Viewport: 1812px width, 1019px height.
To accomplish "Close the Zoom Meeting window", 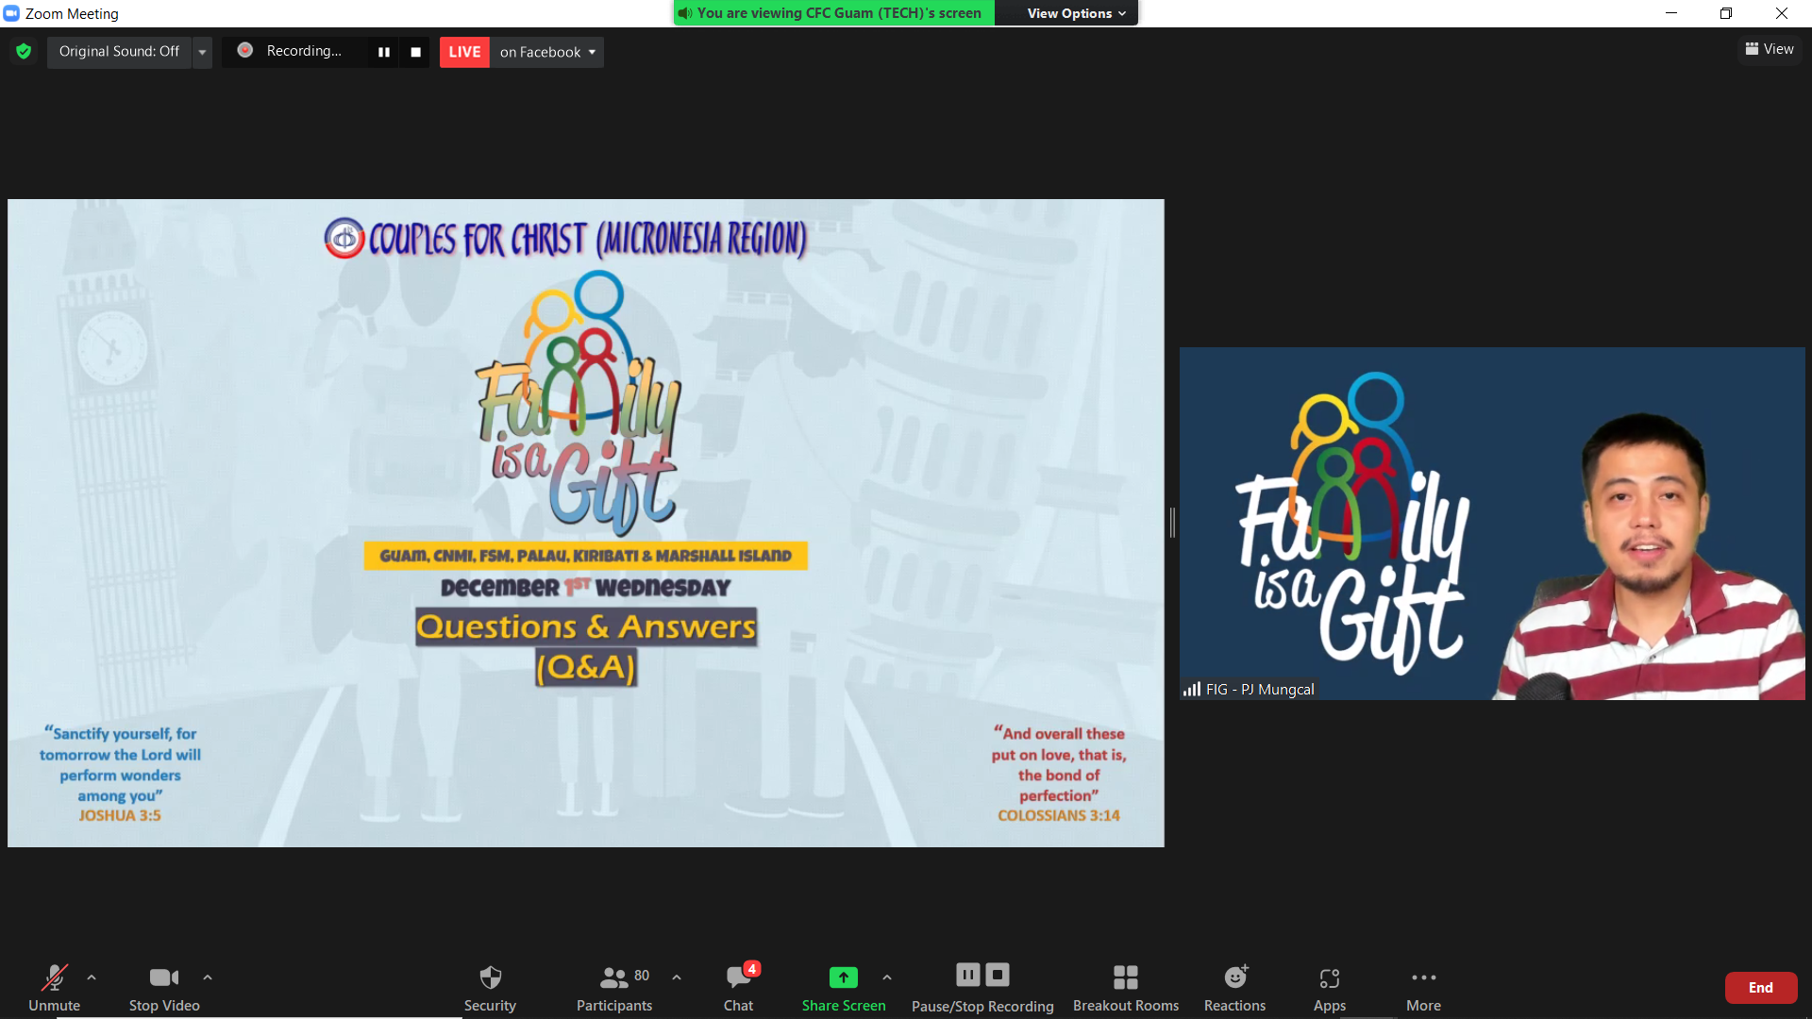I will click(1782, 13).
